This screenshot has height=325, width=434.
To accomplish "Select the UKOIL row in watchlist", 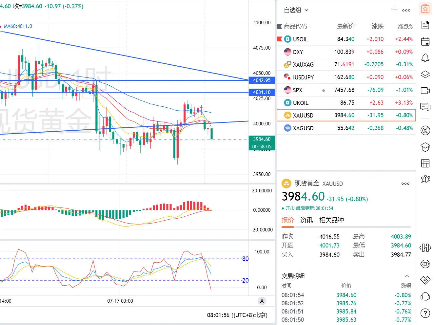I will (346, 103).
